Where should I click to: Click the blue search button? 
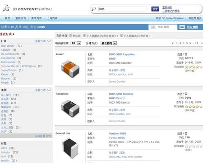click(155, 9)
